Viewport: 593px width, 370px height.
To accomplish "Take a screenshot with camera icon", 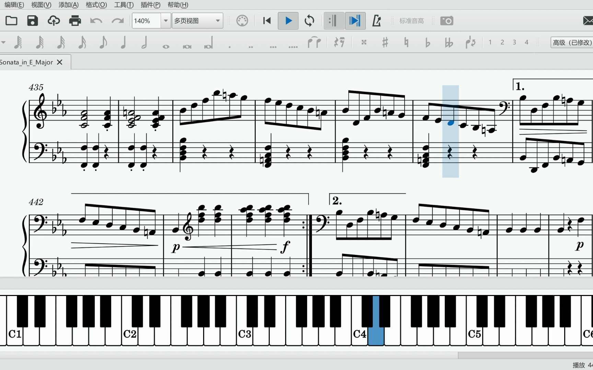I will [x=447, y=21].
